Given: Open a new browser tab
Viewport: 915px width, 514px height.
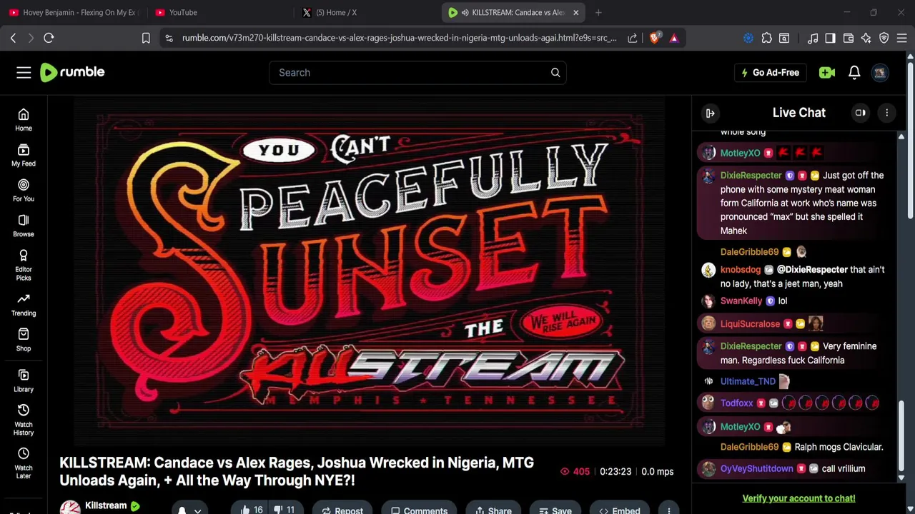Looking at the screenshot, I should [598, 12].
